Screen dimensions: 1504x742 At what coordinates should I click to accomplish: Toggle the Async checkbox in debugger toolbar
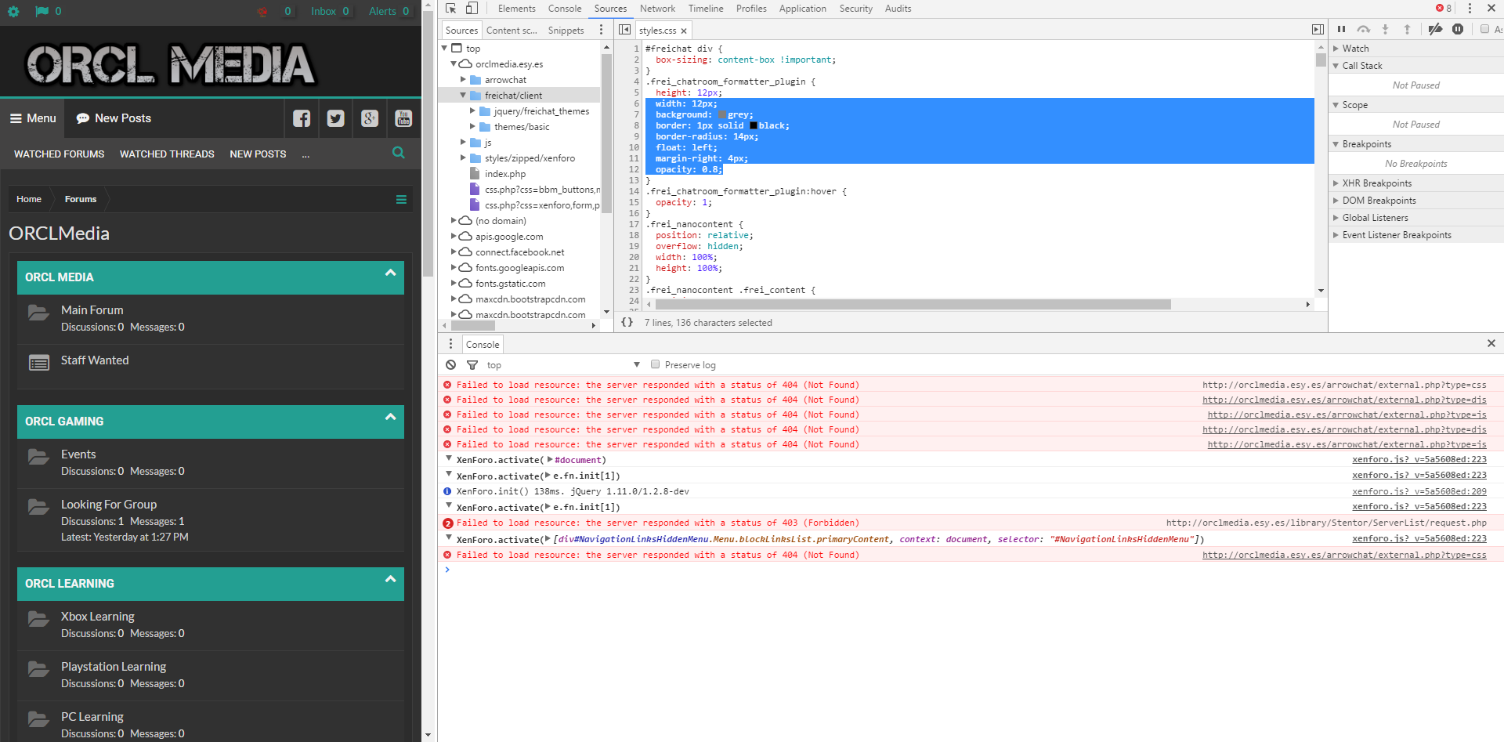pyautogui.click(x=1484, y=29)
